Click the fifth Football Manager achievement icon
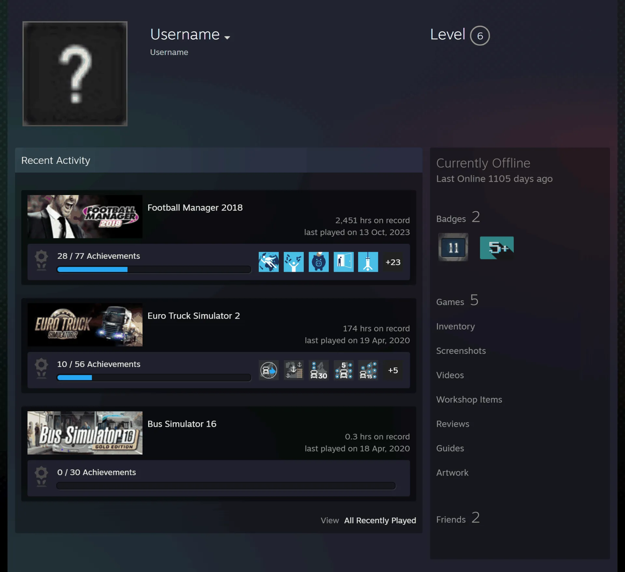Image resolution: width=625 pixels, height=572 pixels. 368,262
